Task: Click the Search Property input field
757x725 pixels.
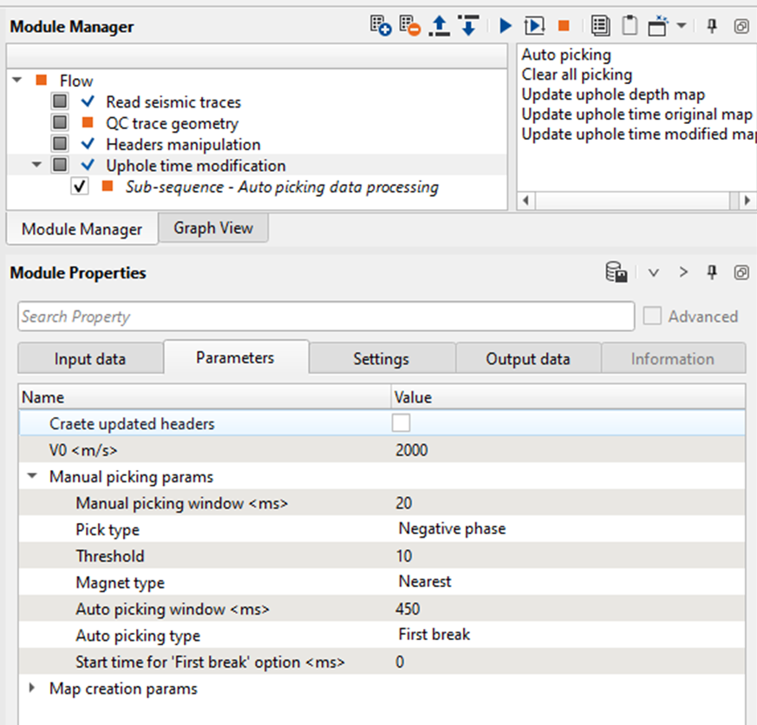Action: [x=325, y=317]
